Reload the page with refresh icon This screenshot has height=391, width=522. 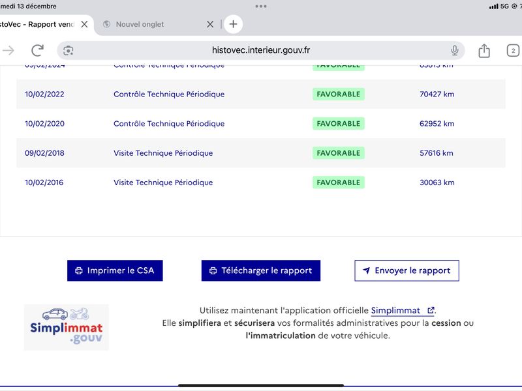click(37, 51)
